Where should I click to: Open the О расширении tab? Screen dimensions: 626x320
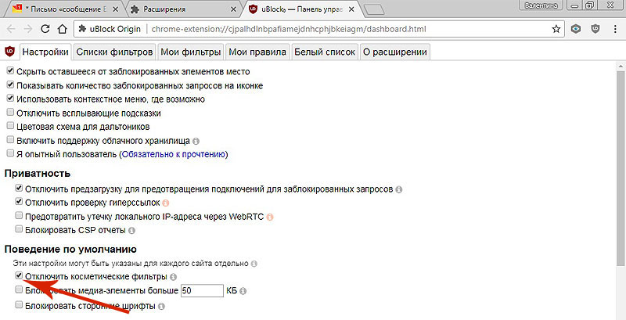pos(395,52)
